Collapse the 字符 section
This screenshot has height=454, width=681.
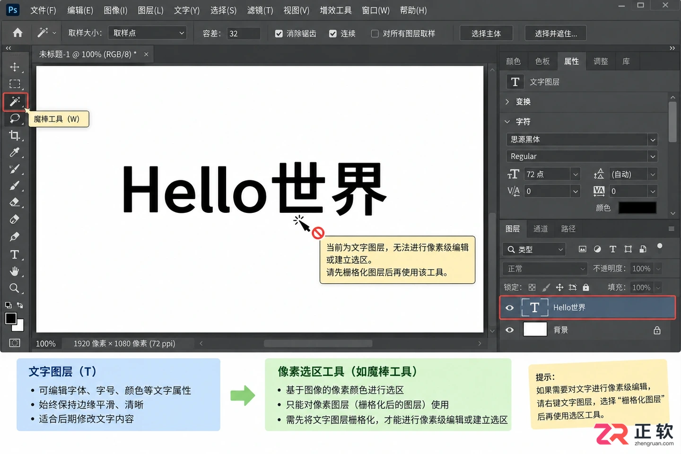point(507,122)
